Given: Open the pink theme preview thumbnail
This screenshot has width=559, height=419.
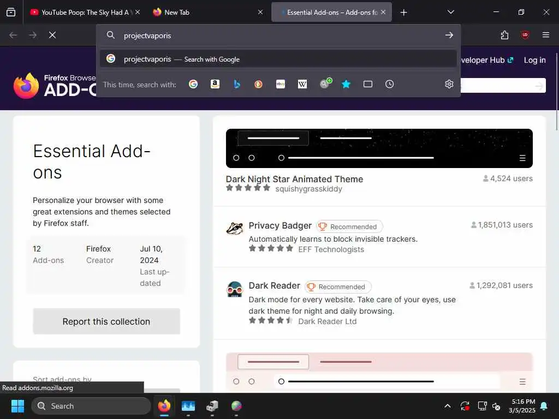Looking at the screenshot, I should pyautogui.click(x=379, y=372).
